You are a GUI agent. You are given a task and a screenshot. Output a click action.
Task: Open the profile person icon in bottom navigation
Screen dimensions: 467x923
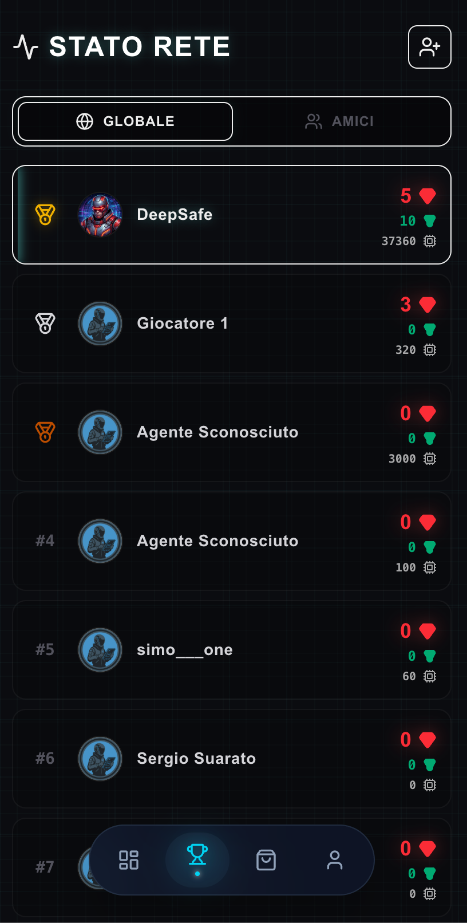tap(335, 859)
